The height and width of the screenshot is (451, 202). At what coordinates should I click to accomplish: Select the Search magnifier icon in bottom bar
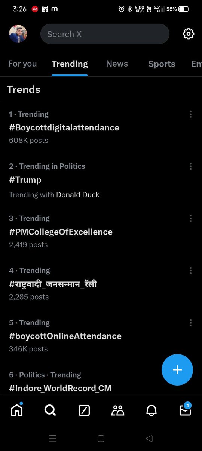[50, 410]
